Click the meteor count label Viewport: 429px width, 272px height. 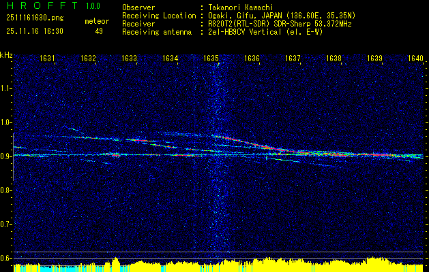coord(97,21)
